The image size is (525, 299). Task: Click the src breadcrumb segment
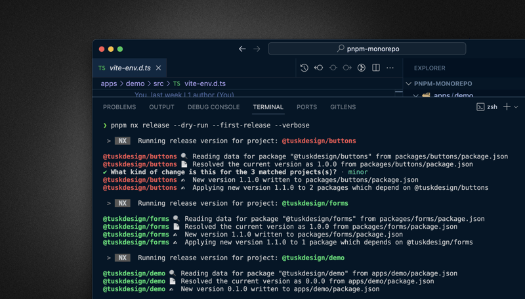[158, 84]
